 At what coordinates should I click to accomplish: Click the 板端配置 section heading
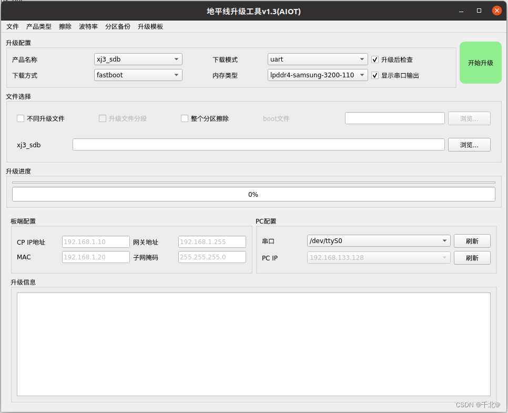coord(23,221)
